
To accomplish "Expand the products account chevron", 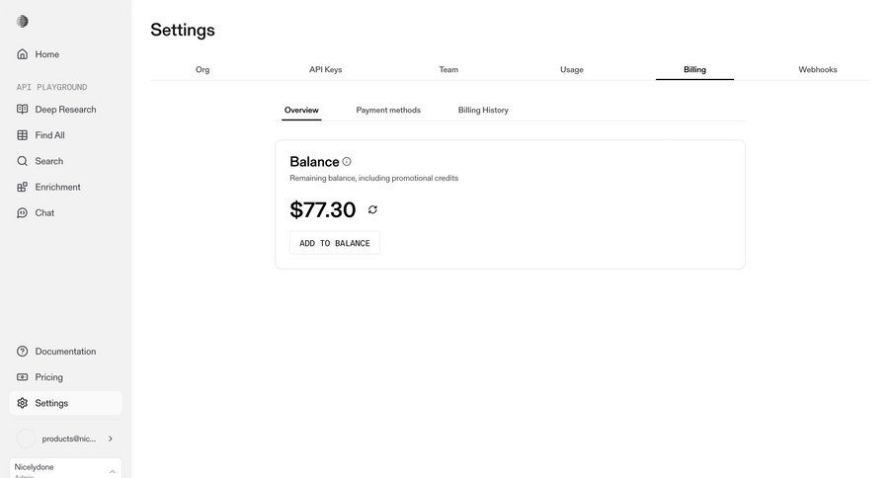I will 111,438.
